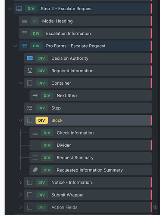Collapse the Block element
This screenshot has height=215, width=160.
[21, 120]
